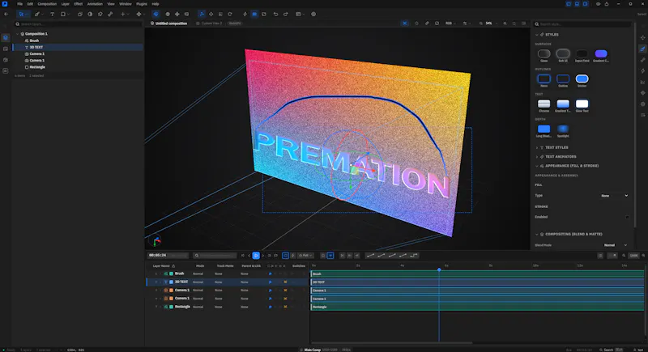Open the Animation menu
The width and height of the screenshot is (648, 352).
tap(95, 4)
